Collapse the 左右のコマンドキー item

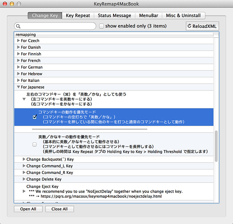pyautogui.click(x=24, y=99)
